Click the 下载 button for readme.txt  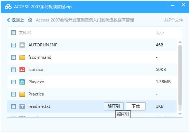pyautogui.click(x=136, y=106)
